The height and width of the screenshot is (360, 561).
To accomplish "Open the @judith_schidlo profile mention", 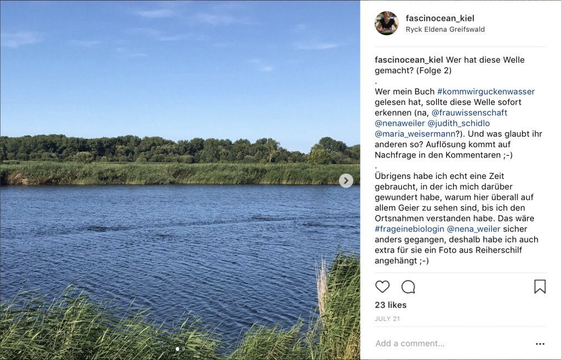I will pyautogui.click(x=459, y=123).
